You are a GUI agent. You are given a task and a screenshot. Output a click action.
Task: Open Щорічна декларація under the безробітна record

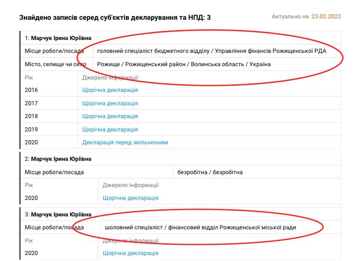pos(130,198)
